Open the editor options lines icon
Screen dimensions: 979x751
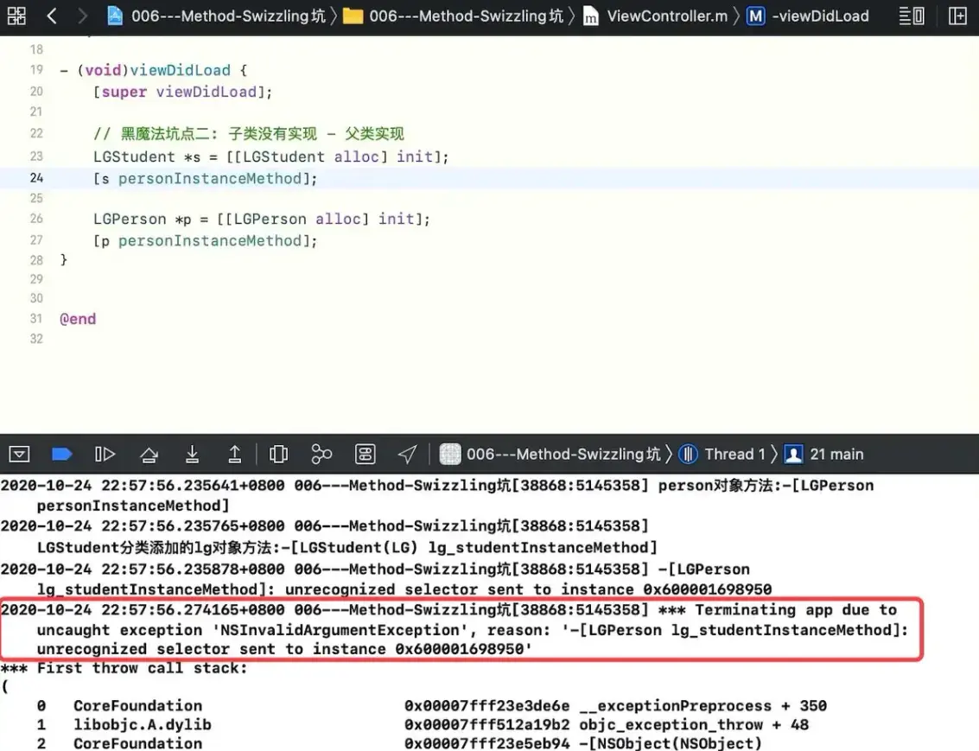click(911, 16)
